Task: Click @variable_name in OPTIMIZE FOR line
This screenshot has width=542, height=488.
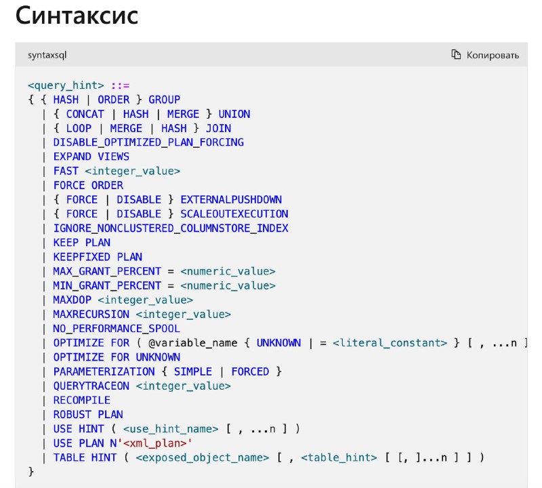Action: 193,343
